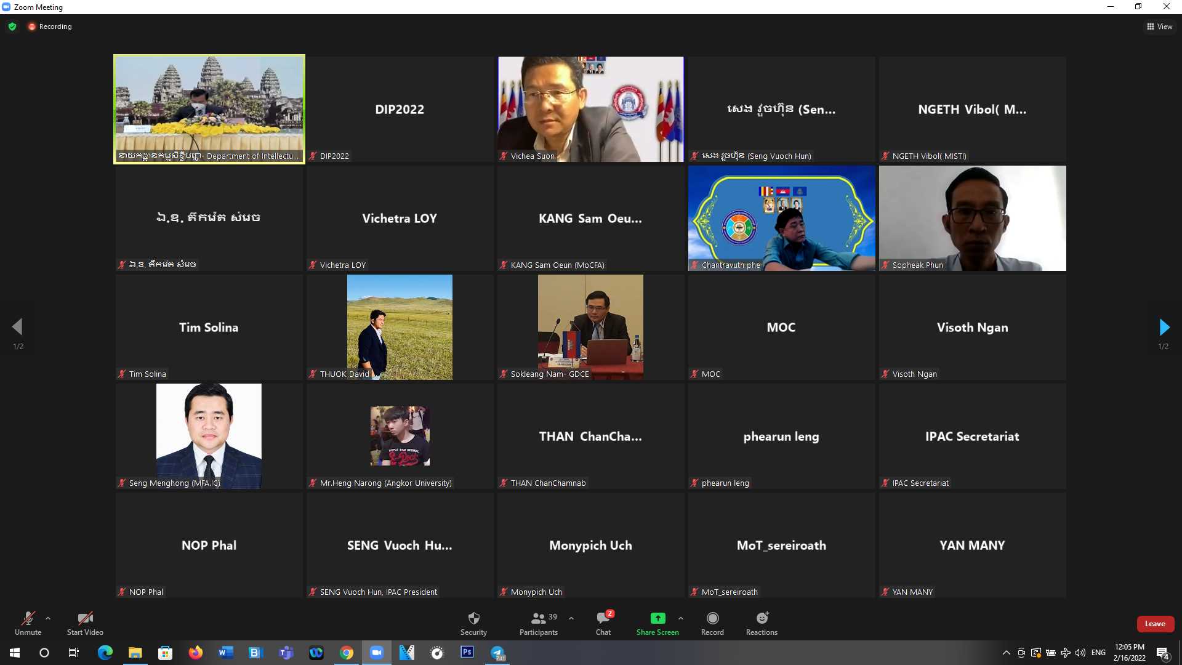Click the Monypich Uch tile

click(590, 545)
